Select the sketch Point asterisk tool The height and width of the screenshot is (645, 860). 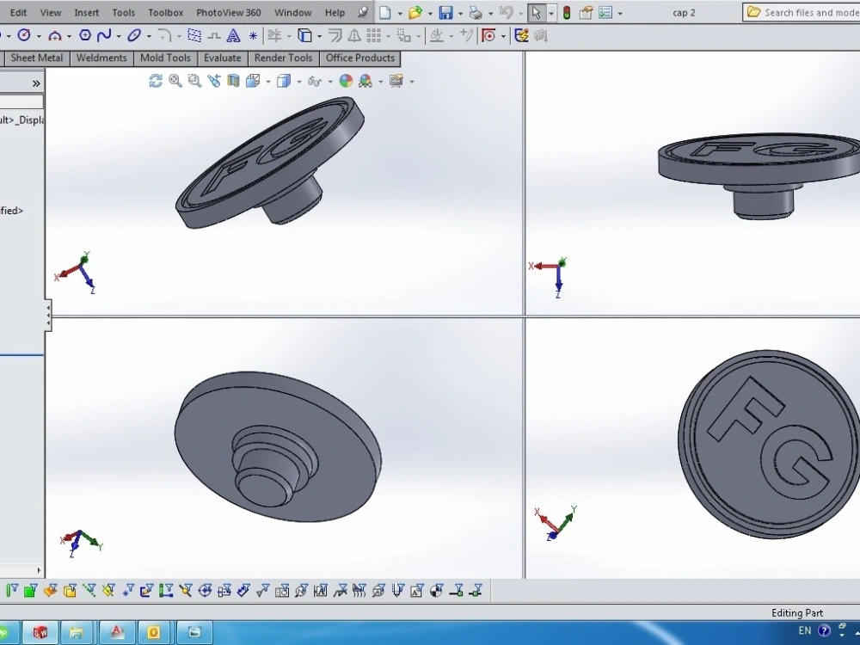click(253, 36)
